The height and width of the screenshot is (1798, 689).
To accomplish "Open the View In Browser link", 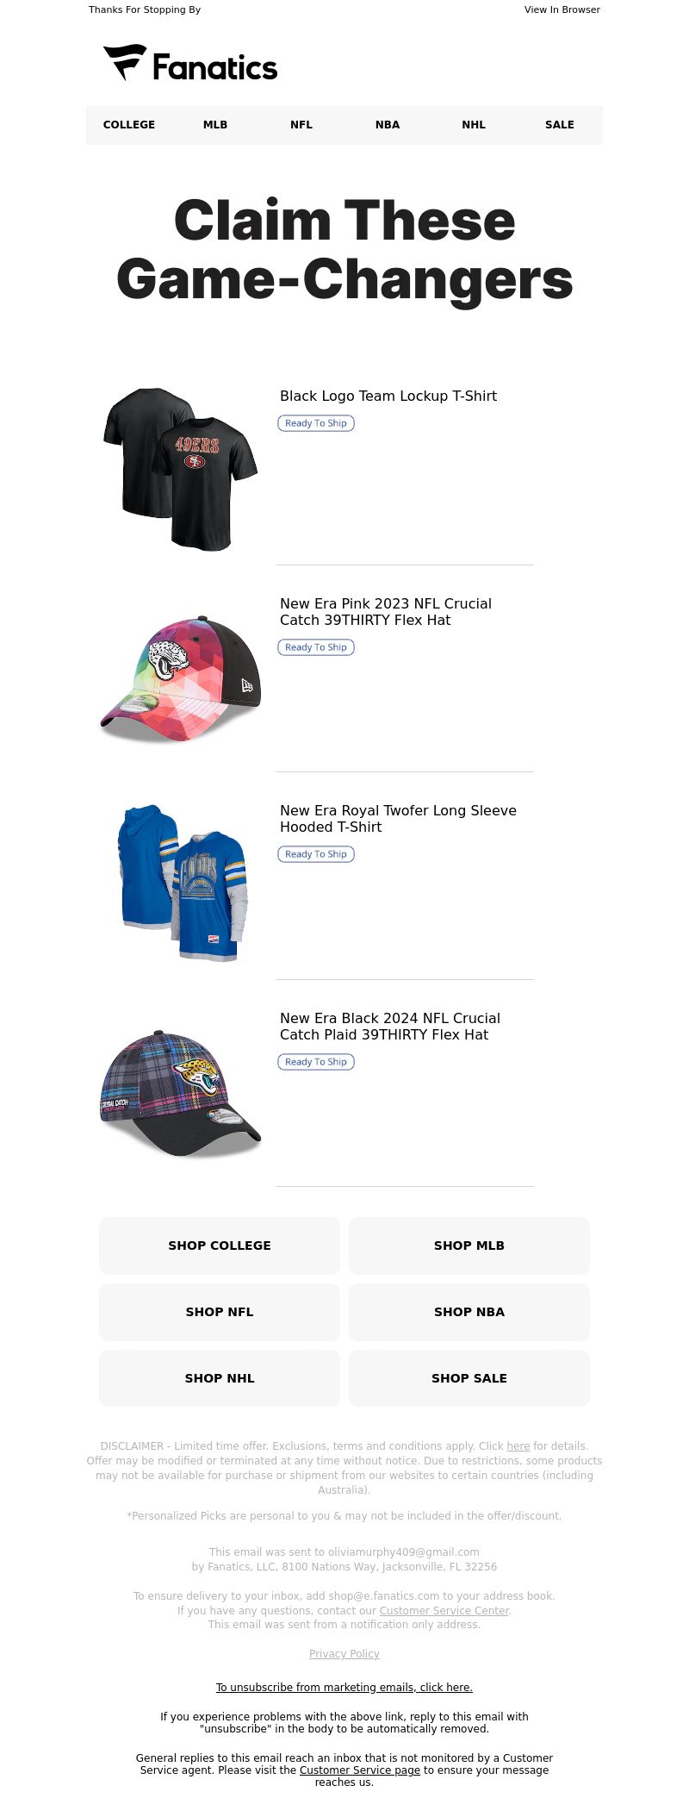I will point(562,10).
